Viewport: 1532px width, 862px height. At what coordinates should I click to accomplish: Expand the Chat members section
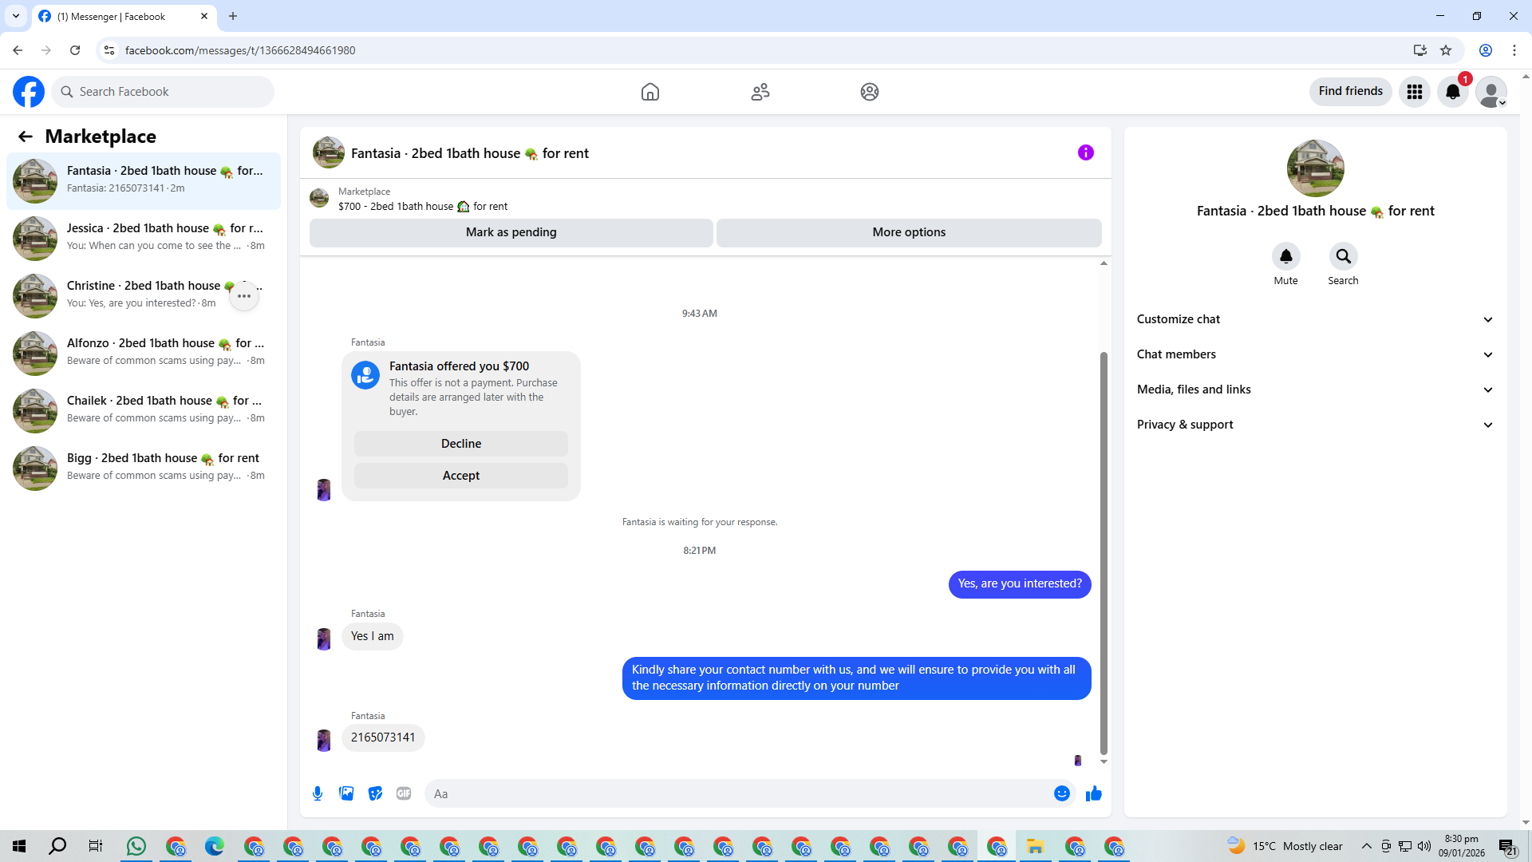(x=1315, y=354)
